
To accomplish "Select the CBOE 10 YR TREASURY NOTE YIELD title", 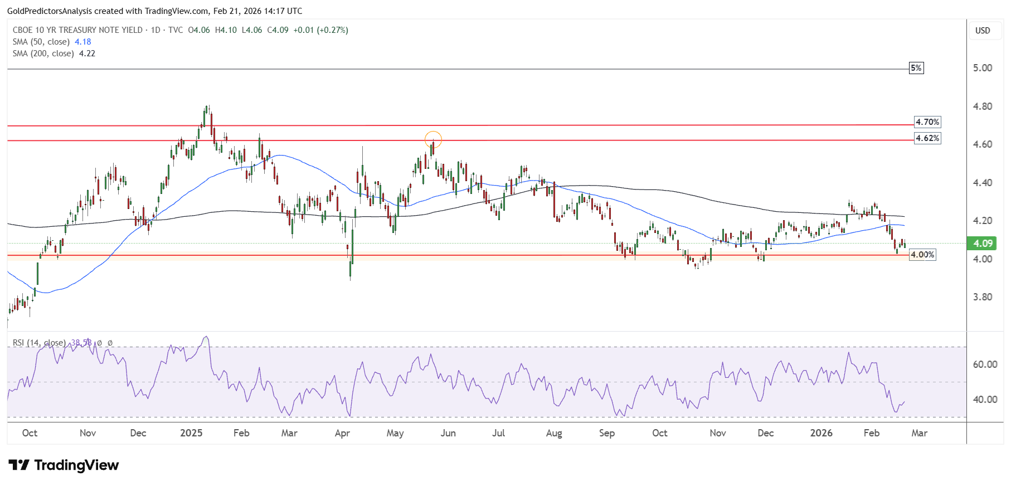I will pyautogui.click(x=77, y=30).
